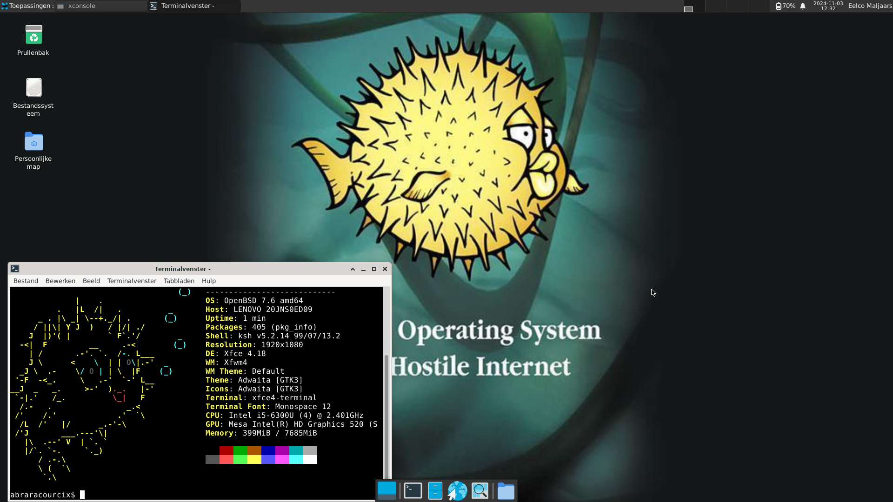Image resolution: width=893 pixels, height=502 pixels.
Task: Click the Beeld menu option
Action: click(91, 281)
